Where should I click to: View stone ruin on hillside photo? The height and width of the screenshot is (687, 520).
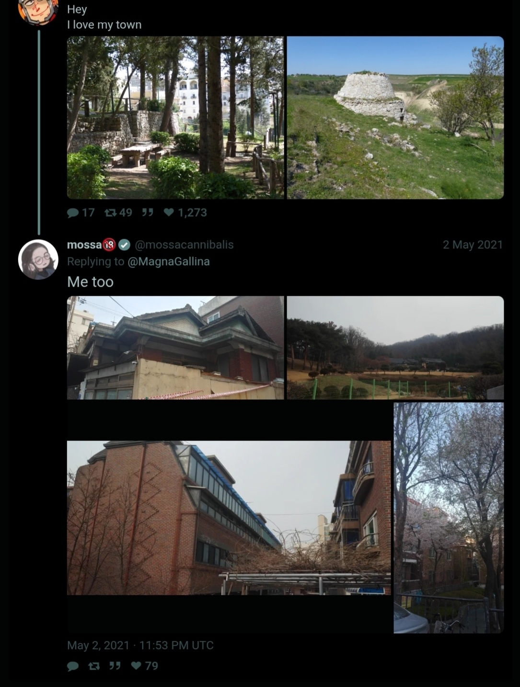[x=395, y=117]
